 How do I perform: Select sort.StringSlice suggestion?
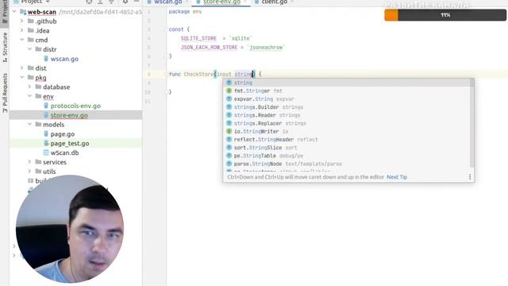click(x=347, y=148)
